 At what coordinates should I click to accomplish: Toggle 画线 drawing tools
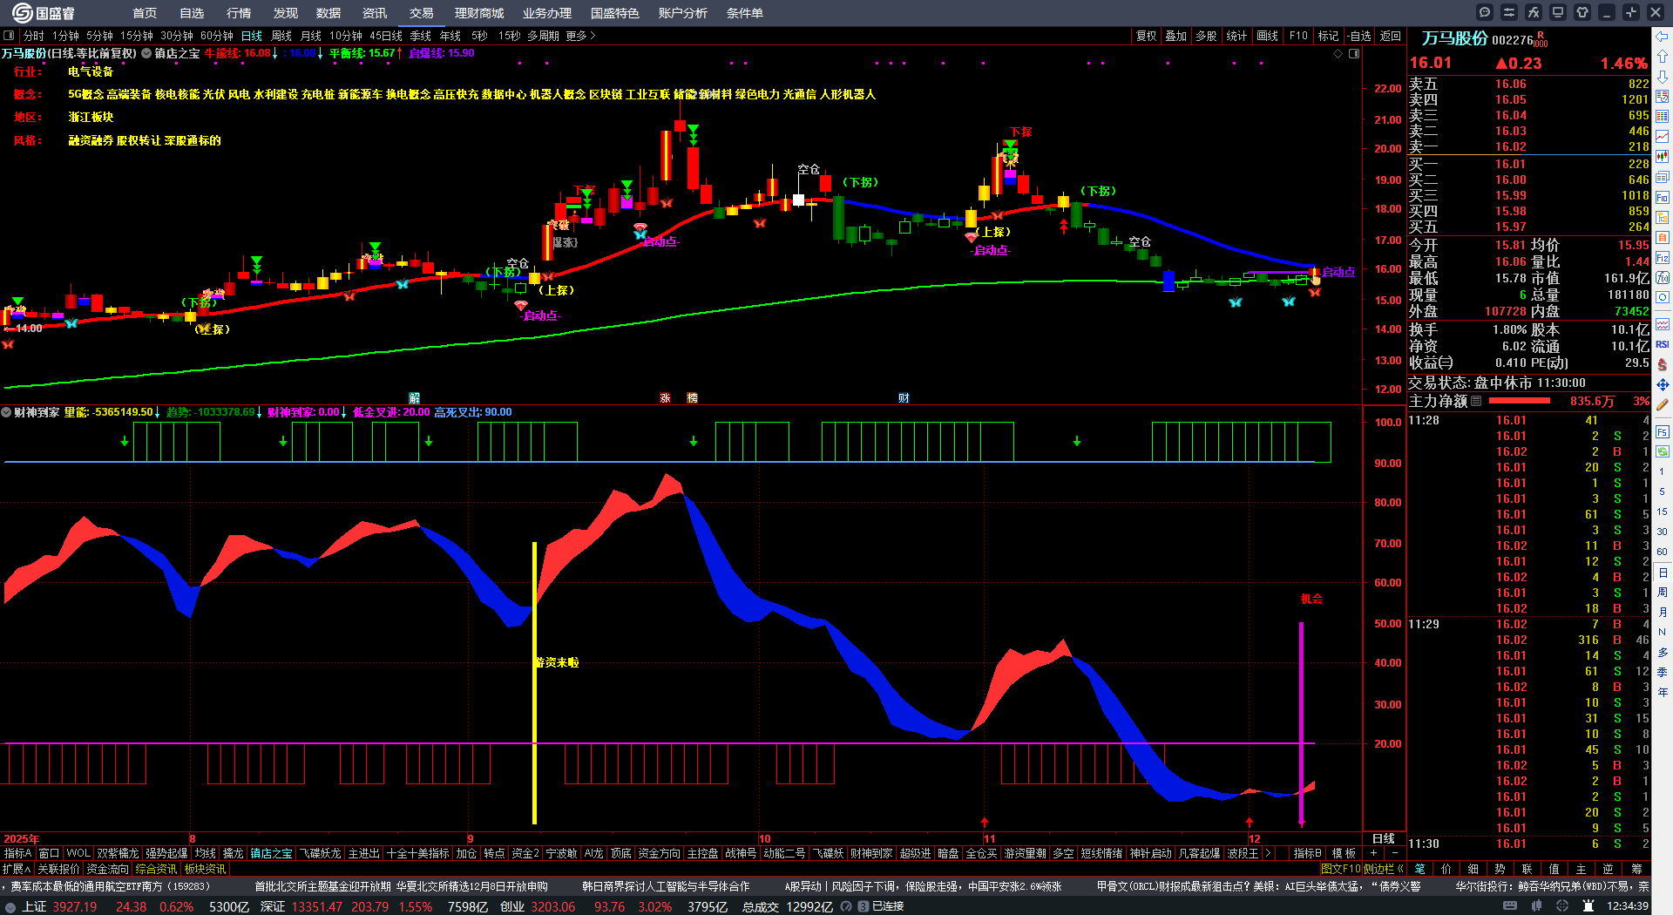pyautogui.click(x=1268, y=36)
